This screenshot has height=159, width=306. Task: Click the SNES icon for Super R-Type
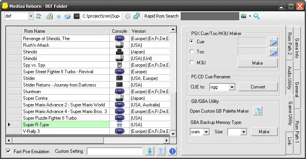tap(119, 125)
